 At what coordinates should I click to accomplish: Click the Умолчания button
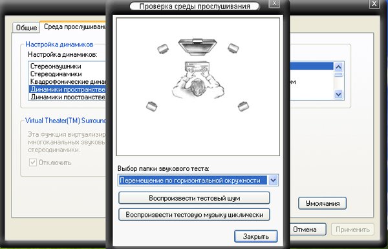tap(322, 203)
